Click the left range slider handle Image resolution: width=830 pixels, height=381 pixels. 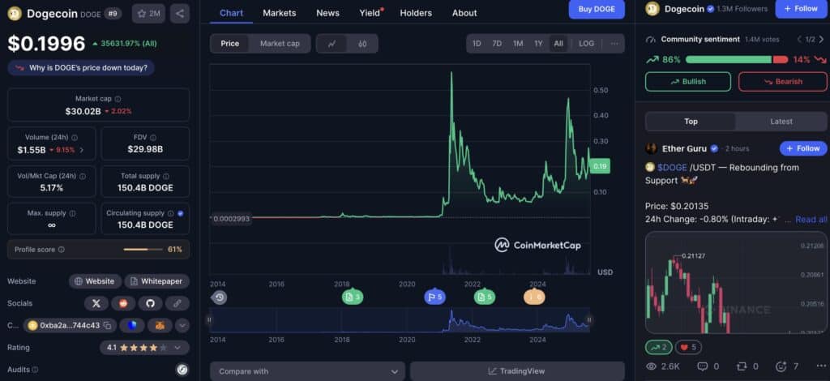click(210, 319)
